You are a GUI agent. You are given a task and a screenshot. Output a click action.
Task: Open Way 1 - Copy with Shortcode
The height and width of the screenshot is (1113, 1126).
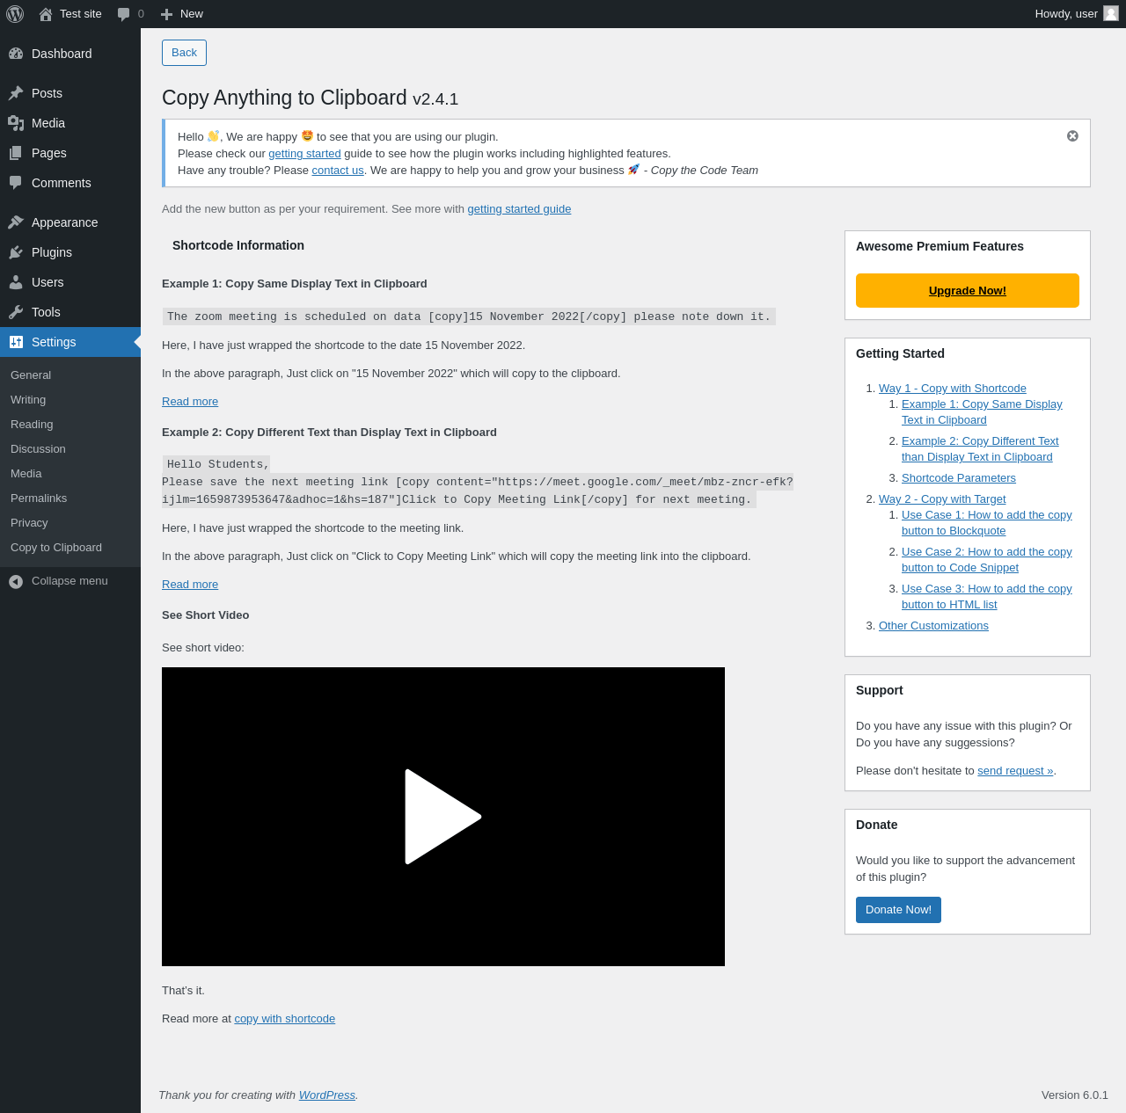coord(953,389)
